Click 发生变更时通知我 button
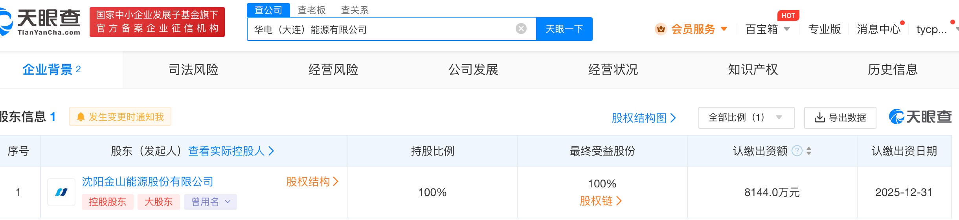959x220 pixels. (x=120, y=117)
